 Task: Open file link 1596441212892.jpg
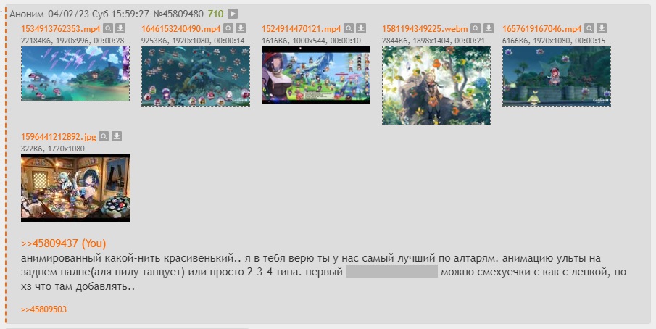[x=59, y=137]
